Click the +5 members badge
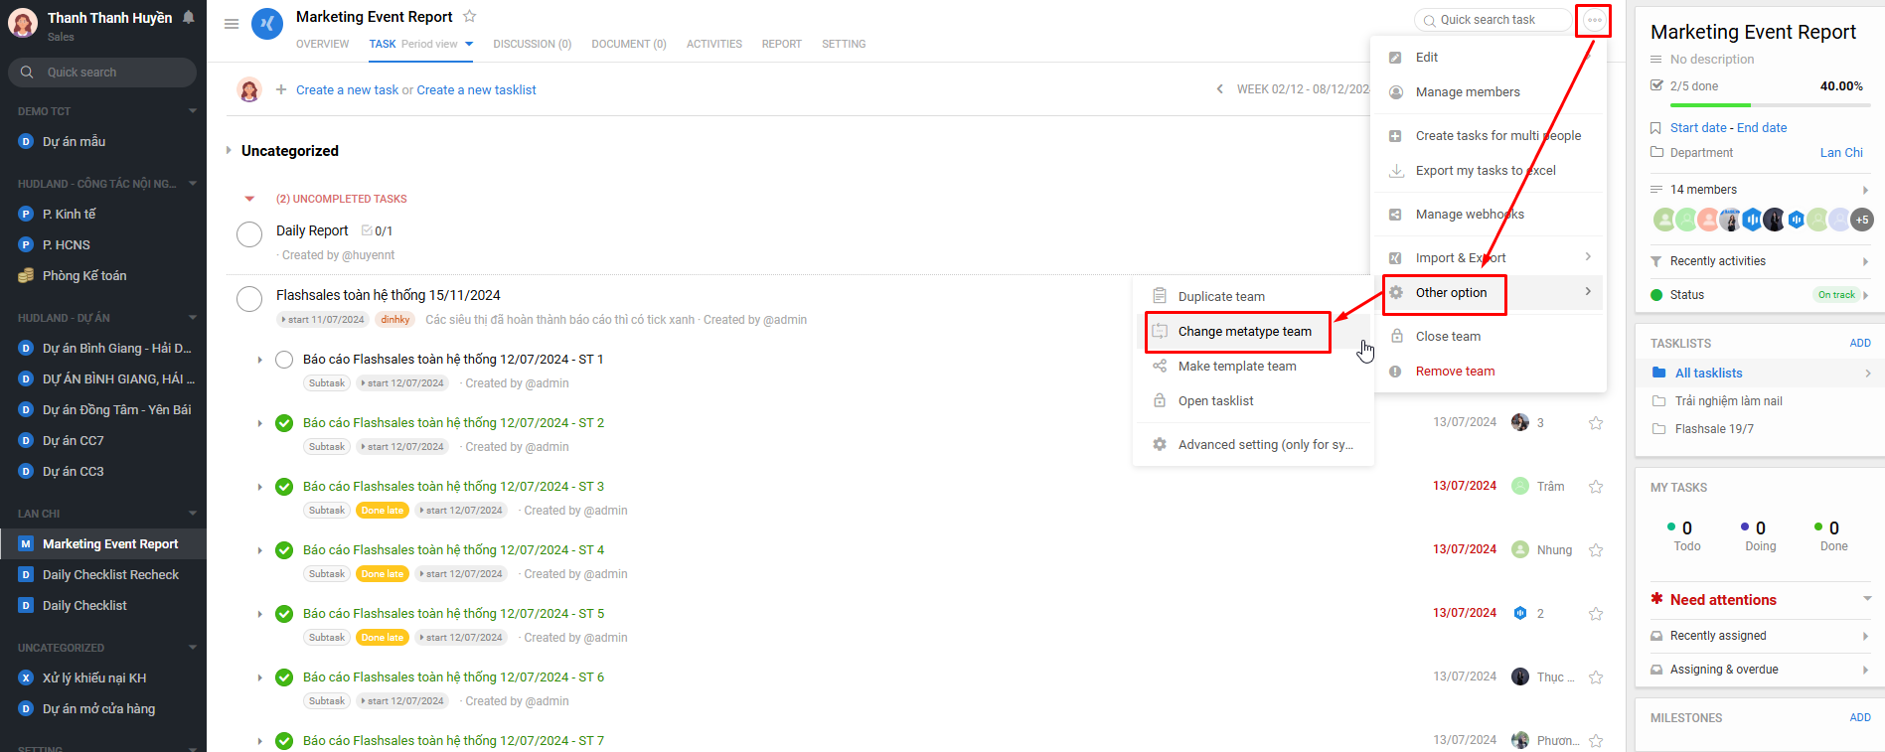 [1862, 220]
